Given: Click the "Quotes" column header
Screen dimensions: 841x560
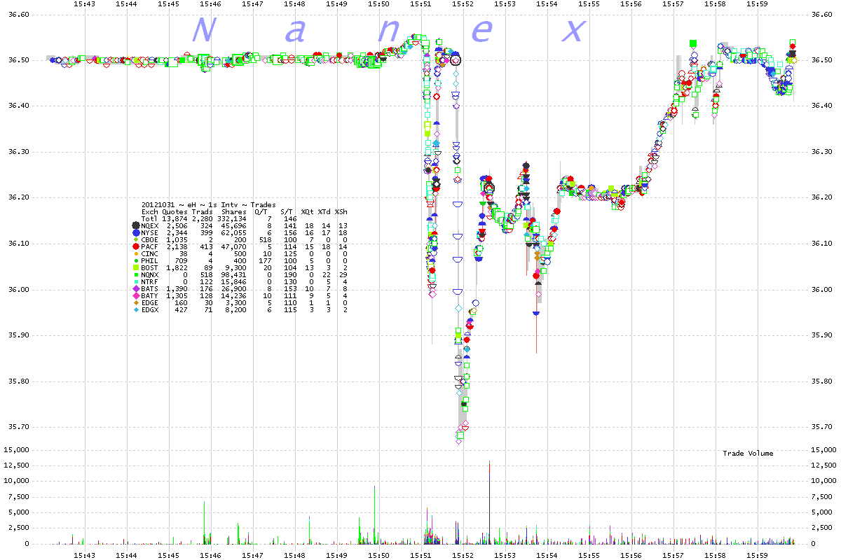Looking at the screenshot, I should click(175, 211).
